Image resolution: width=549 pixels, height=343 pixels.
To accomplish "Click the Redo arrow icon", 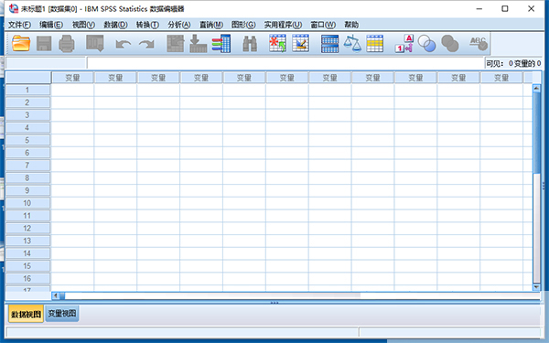I will click(146, 44).
